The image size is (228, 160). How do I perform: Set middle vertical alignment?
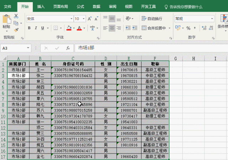[x=112, y=19]
